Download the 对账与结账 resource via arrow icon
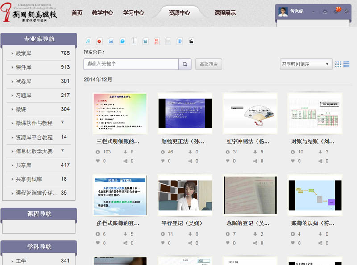 pyautogui.click(x=320, y=152)
